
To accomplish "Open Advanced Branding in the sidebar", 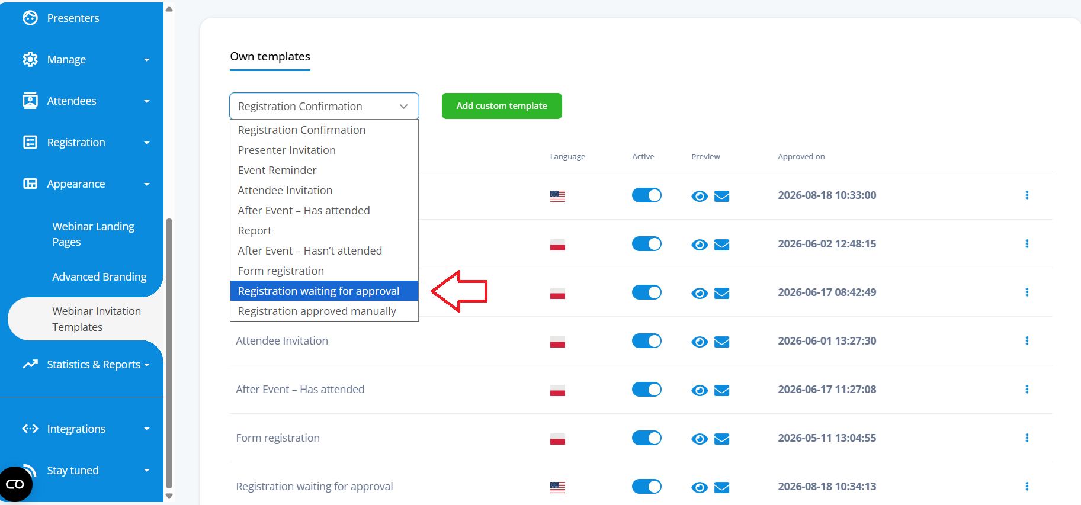I will (99, 276).
